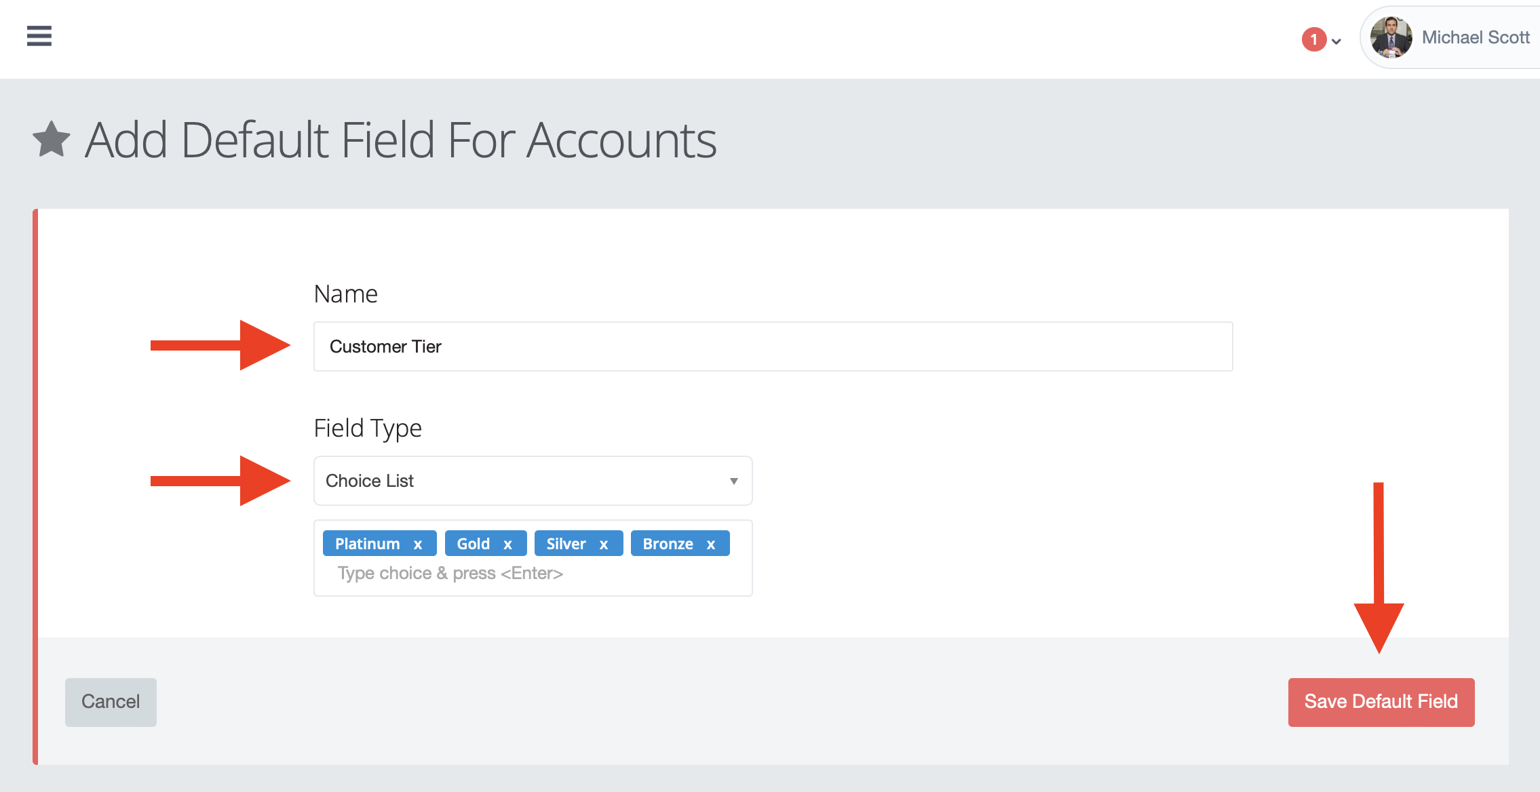Remove the Gold choice tag
1540x792 pixels.
pyautogui.click(x=507, y=544)
